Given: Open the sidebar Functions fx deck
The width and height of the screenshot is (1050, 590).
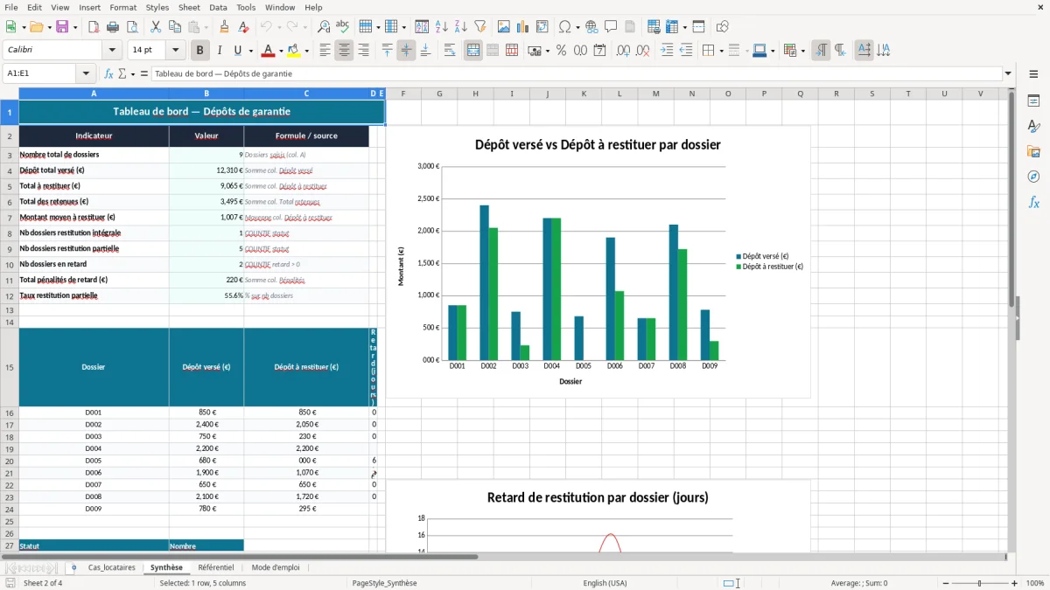Looking at the screenshot, I should click(1033, 202).
